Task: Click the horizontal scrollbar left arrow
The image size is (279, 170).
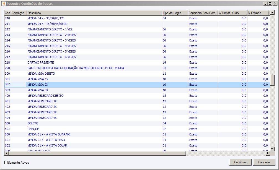Action: point(6,153)
